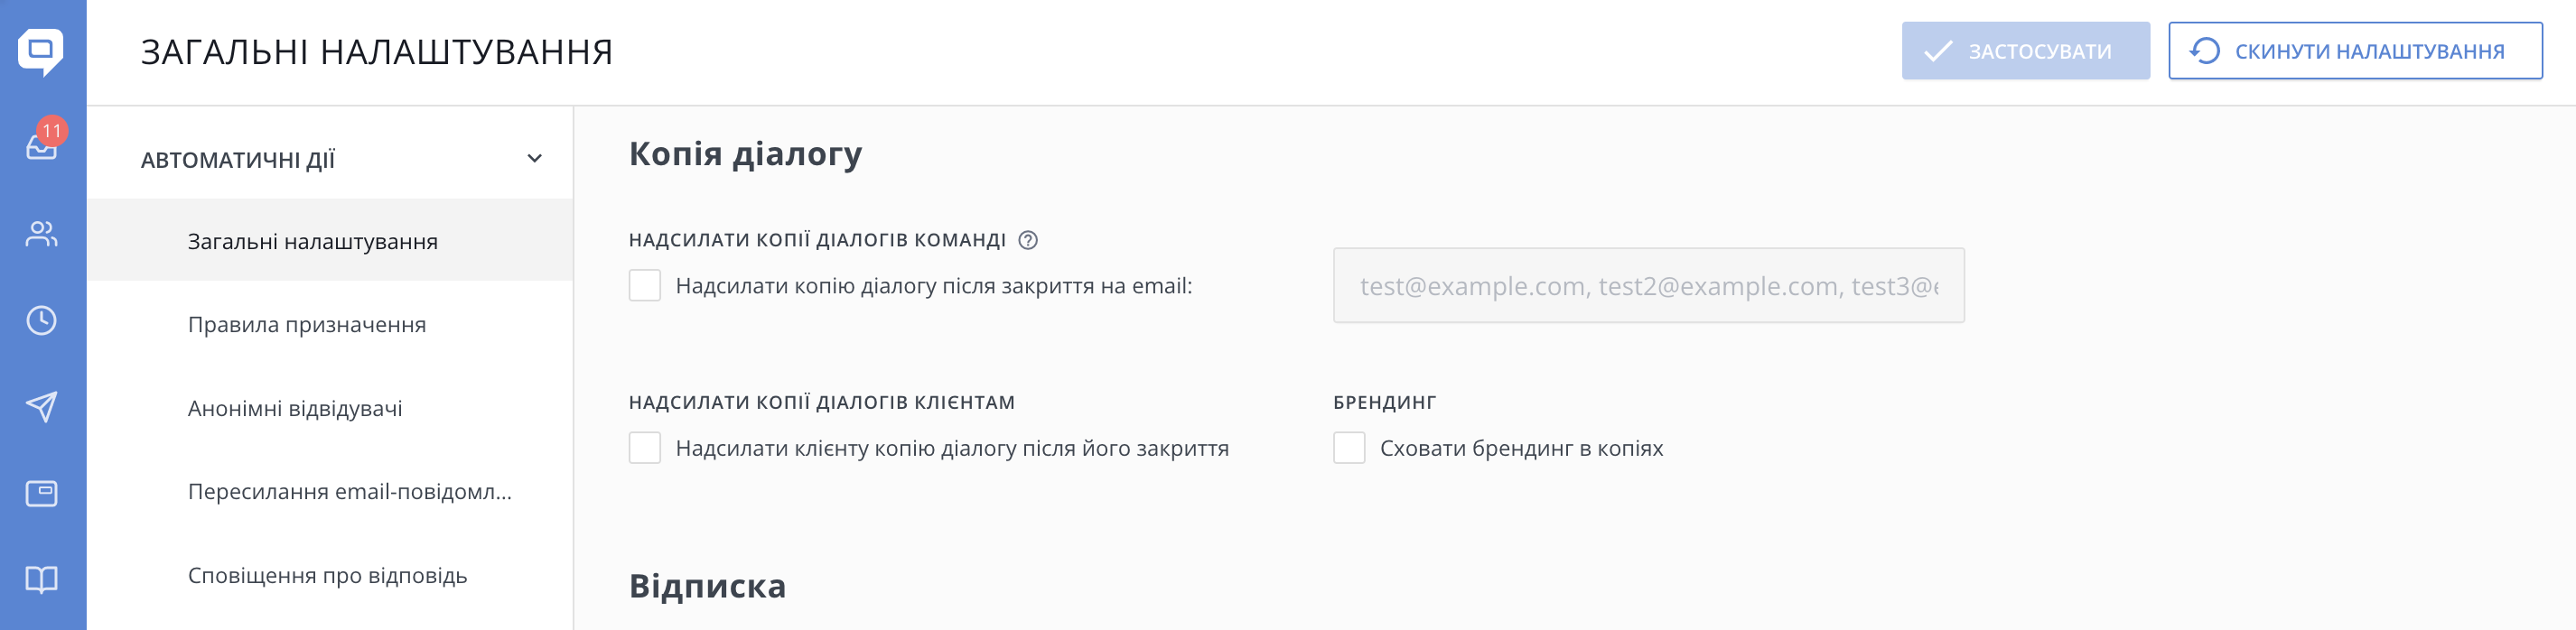
Task: Open the visitors people icon
Action: (x=41, y=234)
